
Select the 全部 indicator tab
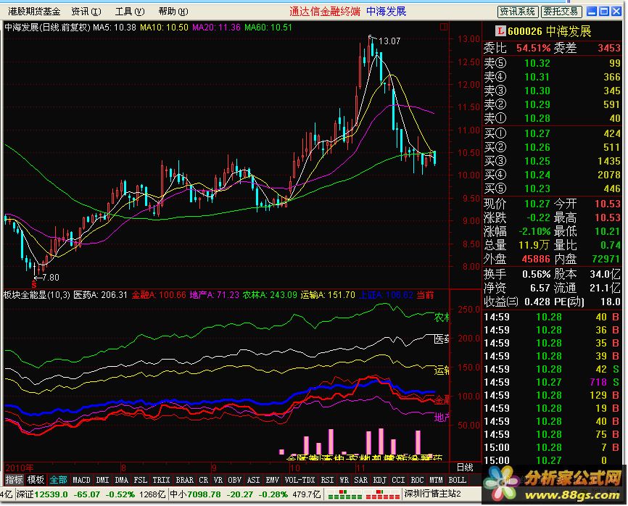59,480
